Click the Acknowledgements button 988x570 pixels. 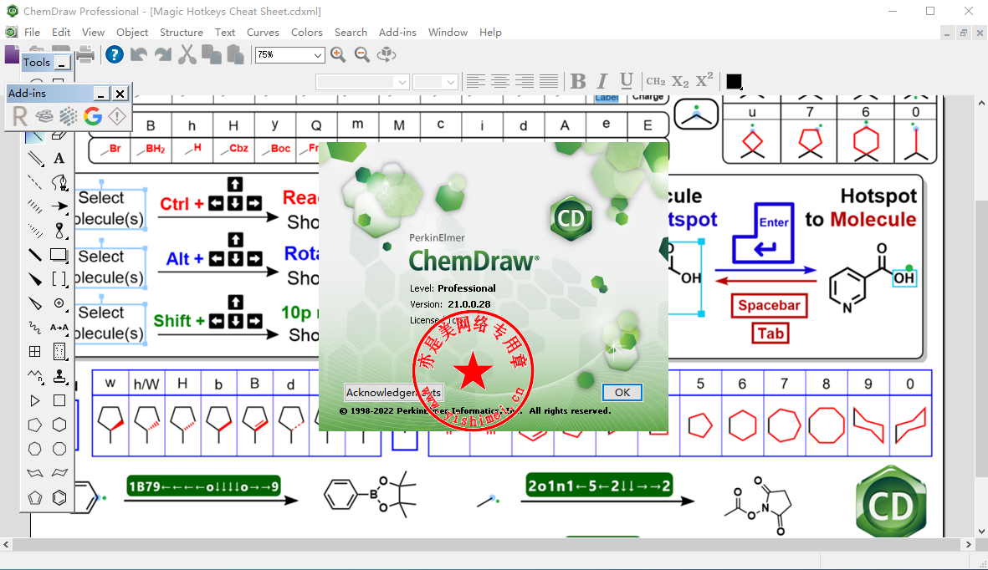pos(394,392)
